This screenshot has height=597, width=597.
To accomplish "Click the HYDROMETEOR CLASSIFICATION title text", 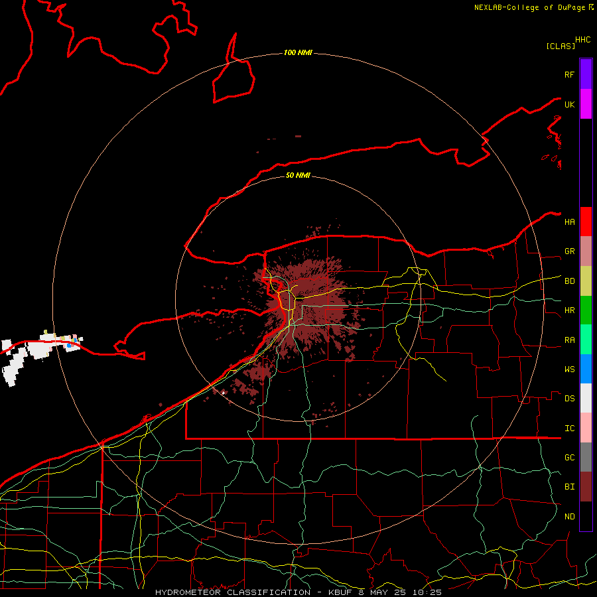I will click(233, 592).
